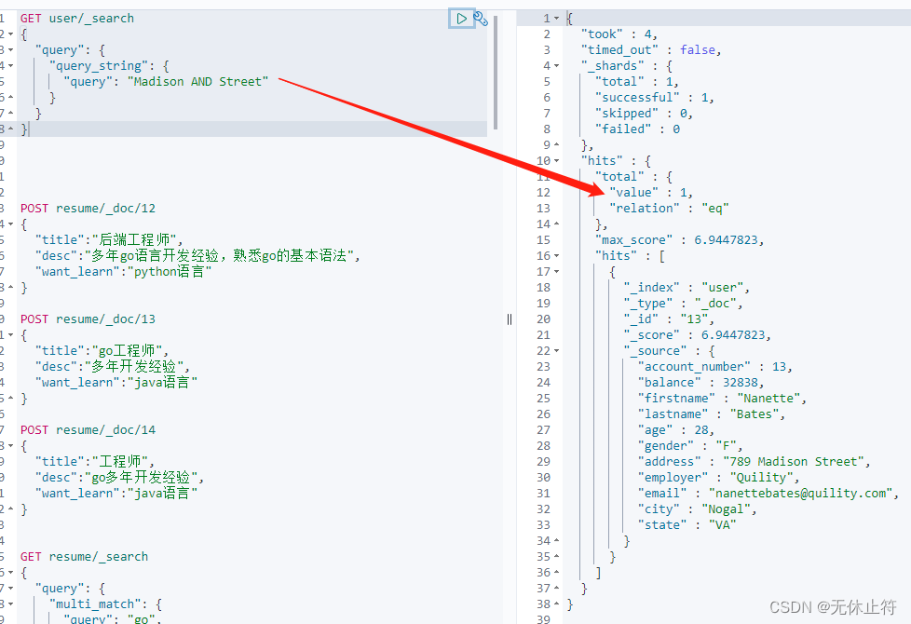Click the "firstname" : "Nanette" response line
This screenshot has width=911, height=624.
pos(722,399)
